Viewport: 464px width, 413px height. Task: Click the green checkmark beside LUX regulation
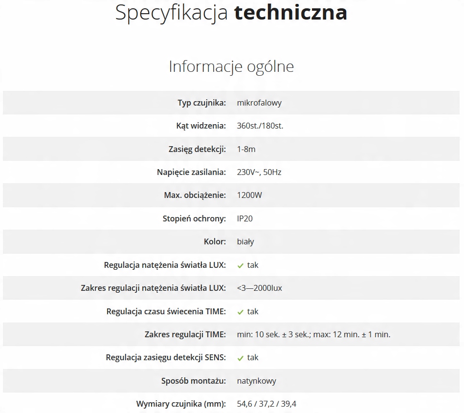[x=240, y=265]
